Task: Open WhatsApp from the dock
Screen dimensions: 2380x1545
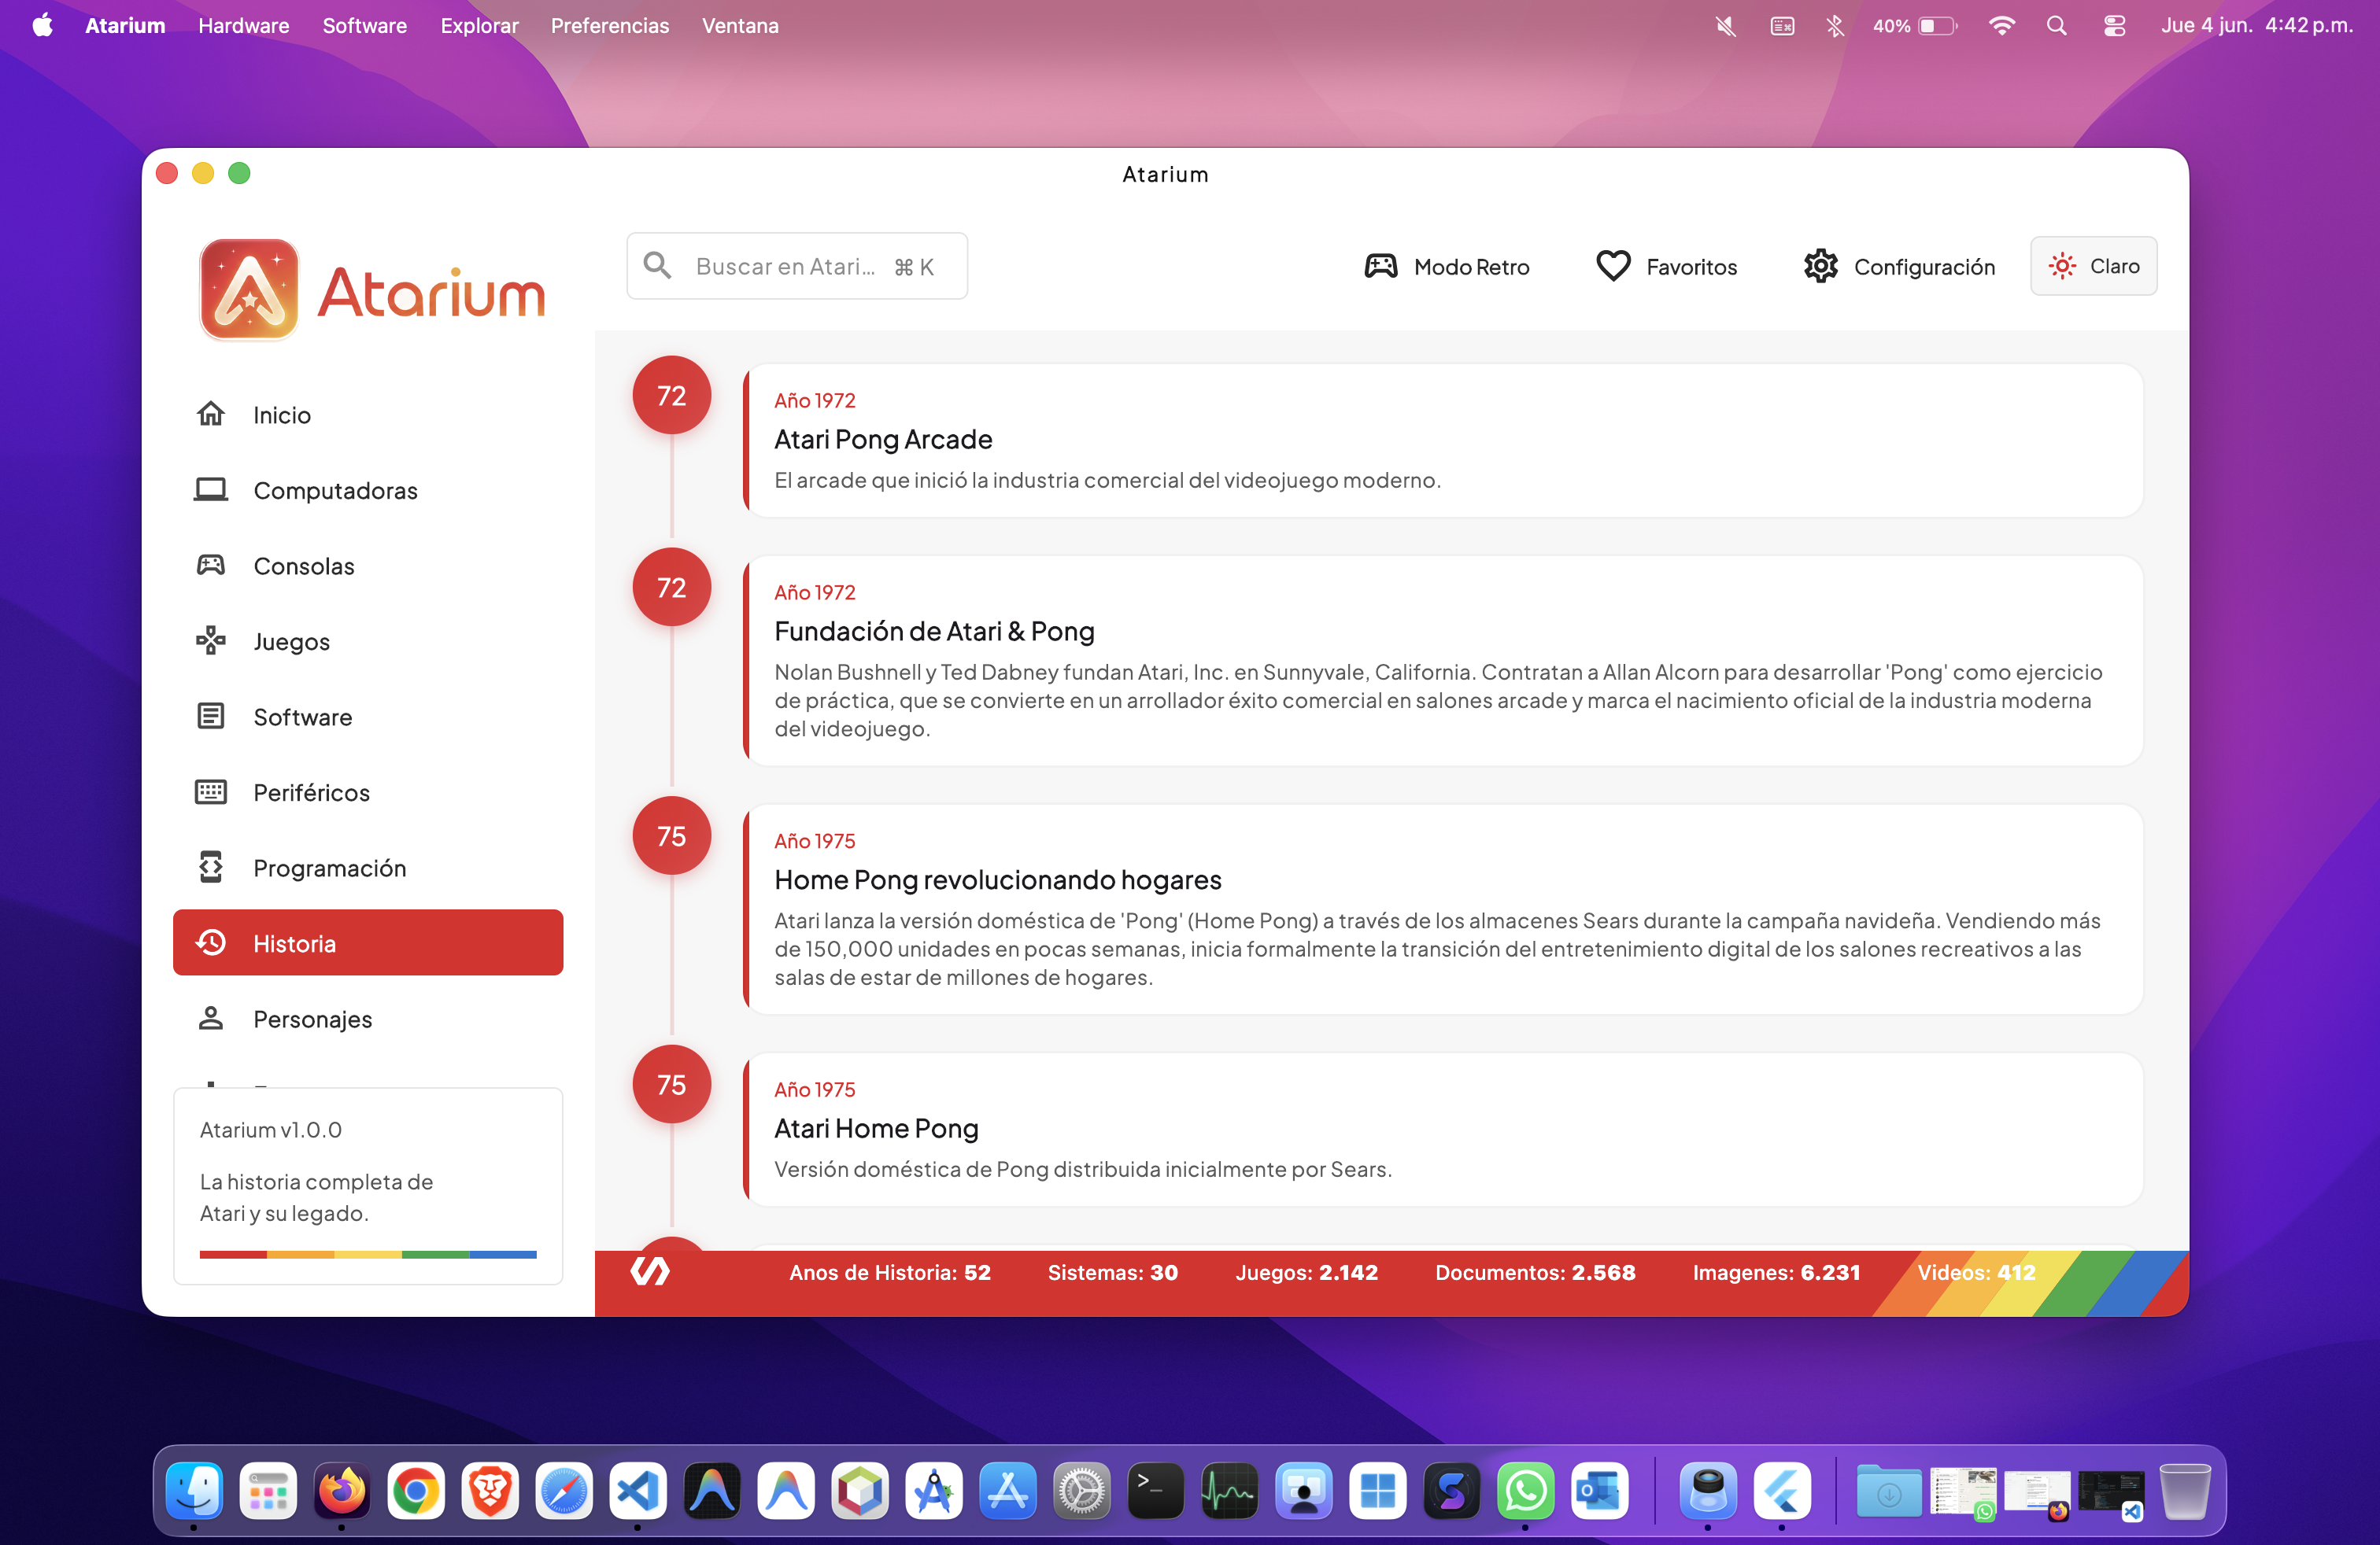Action: 1525,1491
